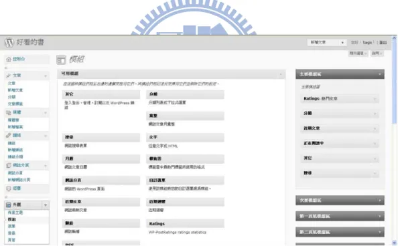The image size is (398, 246).
Task: Click the page scrollbar down arrow
Action: point(394,243)
